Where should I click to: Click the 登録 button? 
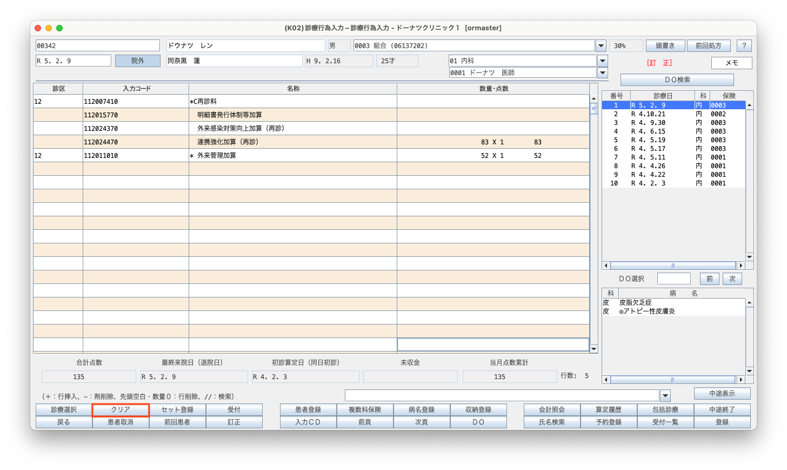(x=722, y=422)
